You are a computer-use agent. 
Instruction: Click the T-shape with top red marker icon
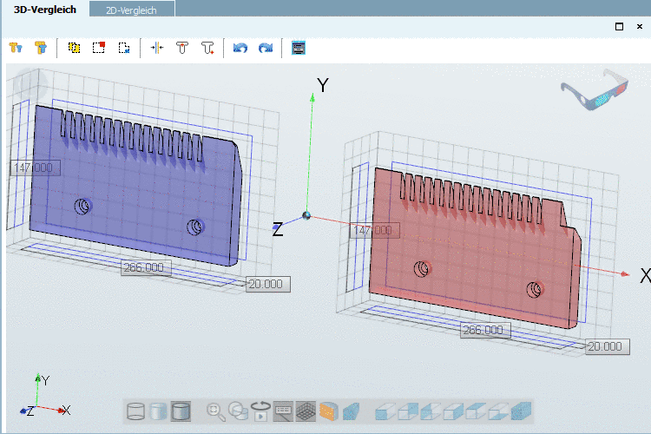tap(182, 49)
